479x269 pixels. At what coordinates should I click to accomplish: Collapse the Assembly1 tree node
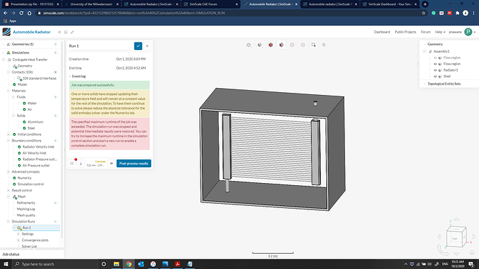click(x=425, y=51)
